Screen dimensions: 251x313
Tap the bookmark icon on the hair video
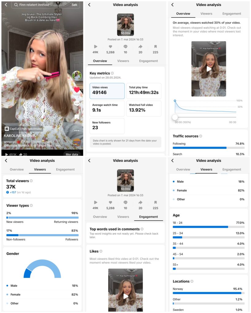[x=77, y=117]
